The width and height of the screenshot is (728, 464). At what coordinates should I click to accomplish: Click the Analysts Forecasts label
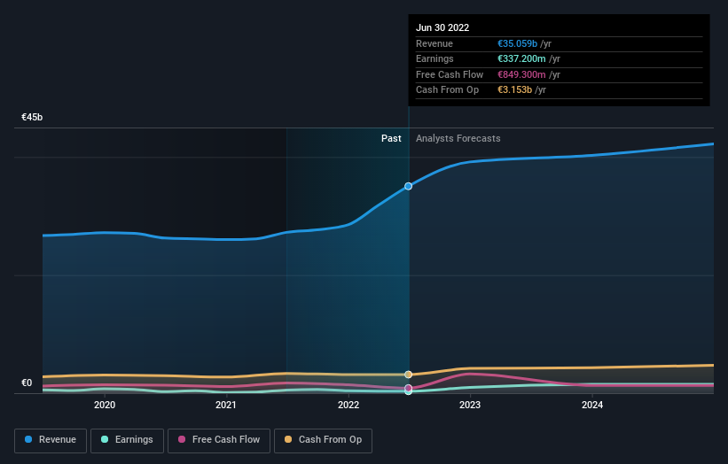point(458,138)
